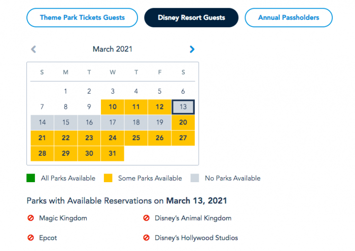Click the Magic Kingdom park name
The image size is (355, 251).
point(63,218)
